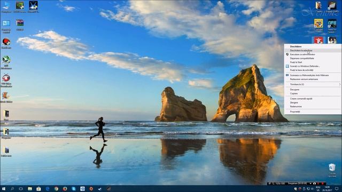The height and width of the screenshot is (192, 342).
Task: Open the Windows Start menu
Action: pos(4,188)
